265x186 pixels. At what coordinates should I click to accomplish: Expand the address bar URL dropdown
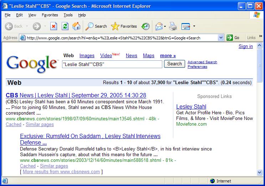[220, 38]
